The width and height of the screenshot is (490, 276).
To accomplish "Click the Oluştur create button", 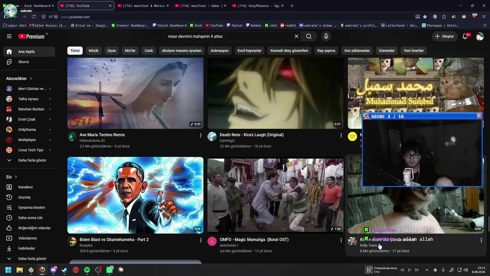I will 444,36.
